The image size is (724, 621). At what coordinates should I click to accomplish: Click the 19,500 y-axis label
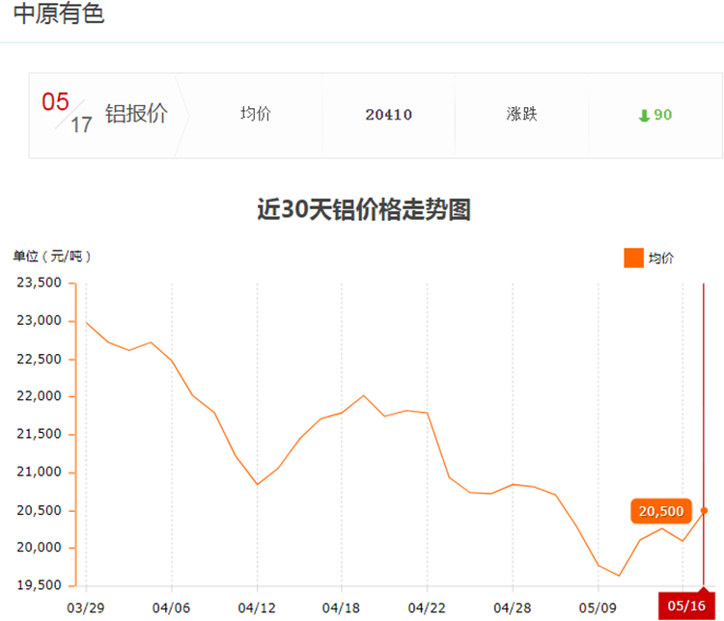click(x=40, y=585)
